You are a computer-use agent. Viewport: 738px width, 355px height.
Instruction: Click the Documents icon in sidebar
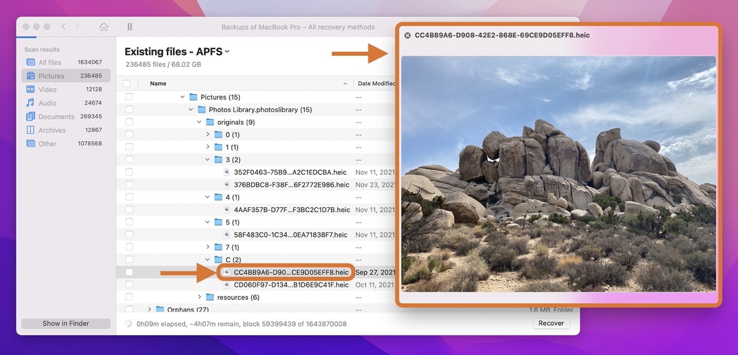tap(31, 116)
